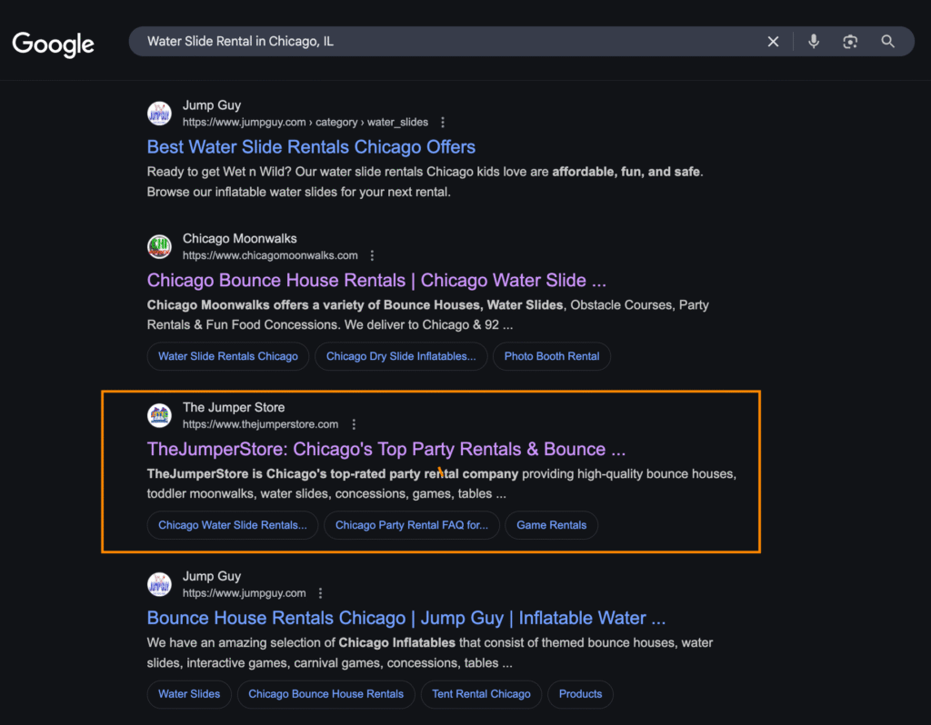Open more options for the jumpguy.com water_slides result

pyautogui.click(x=443, y=123)
